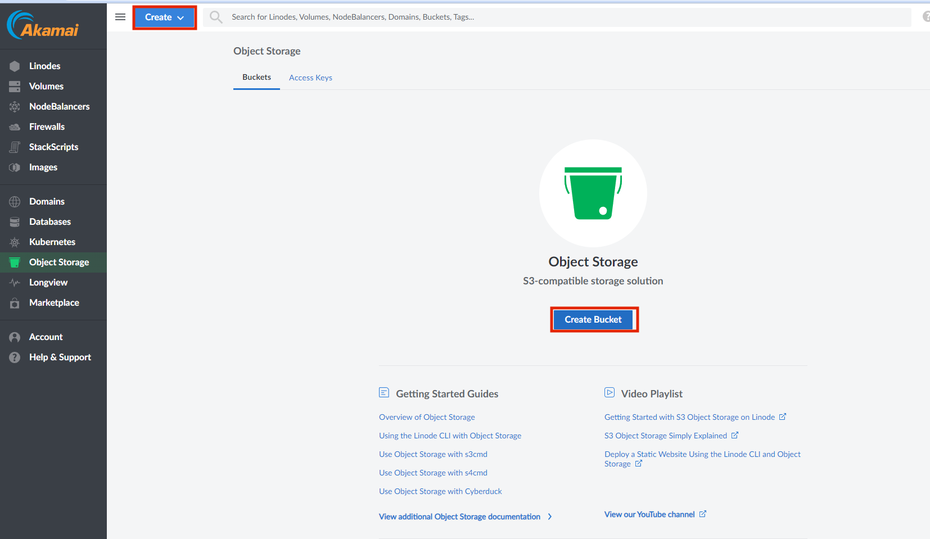Click the Volumes drive icon in sidebar

coord(15,87)
